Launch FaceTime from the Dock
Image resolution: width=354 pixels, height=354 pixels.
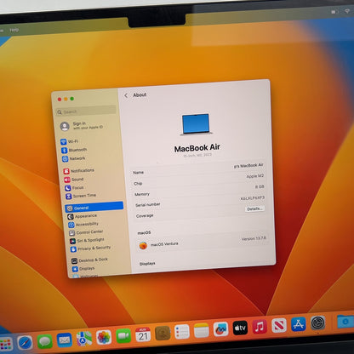coord(123,336)
